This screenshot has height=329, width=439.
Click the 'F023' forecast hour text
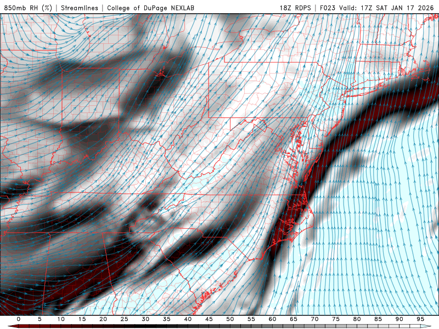point(328,8)
